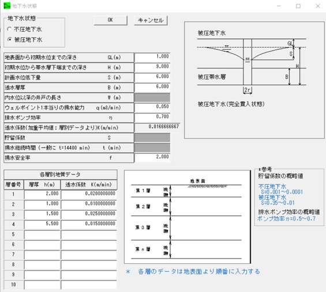Click the OK button
The height and width of the screenshot is (292, 326).
tap(110, 20)
